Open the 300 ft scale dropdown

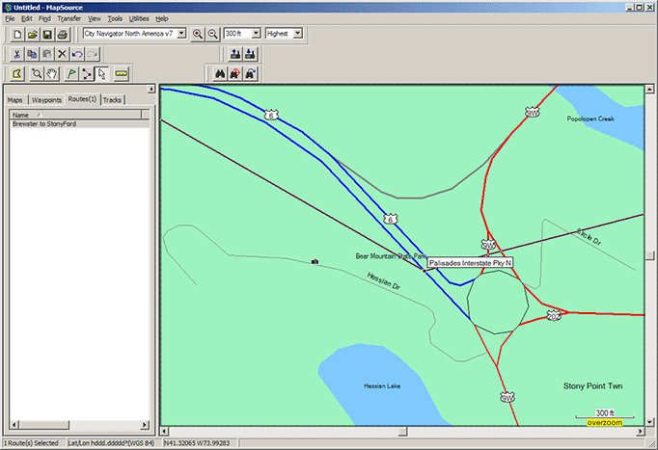[256, 34]
